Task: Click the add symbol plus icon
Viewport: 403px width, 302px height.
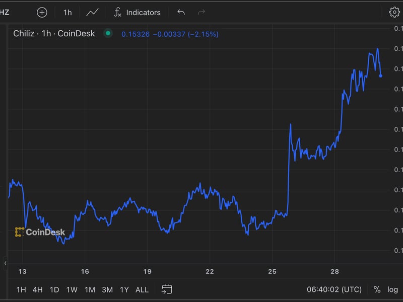Action: tap(42, 12)
